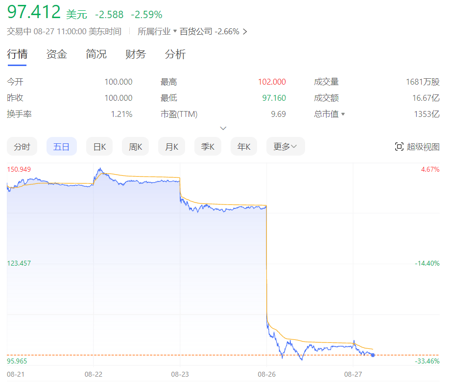The width and height of the screenshot is (450, 384).
Task: Select the 月K chart button
Action: point(171,147)
